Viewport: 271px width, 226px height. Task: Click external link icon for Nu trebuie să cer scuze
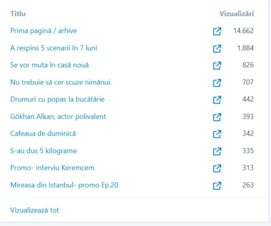(x=216, y=83)
